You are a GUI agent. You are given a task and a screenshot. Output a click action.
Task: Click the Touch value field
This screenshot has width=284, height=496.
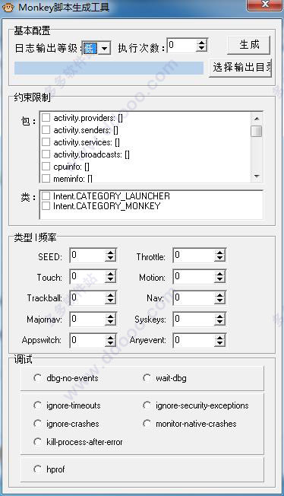coord(87,276)
